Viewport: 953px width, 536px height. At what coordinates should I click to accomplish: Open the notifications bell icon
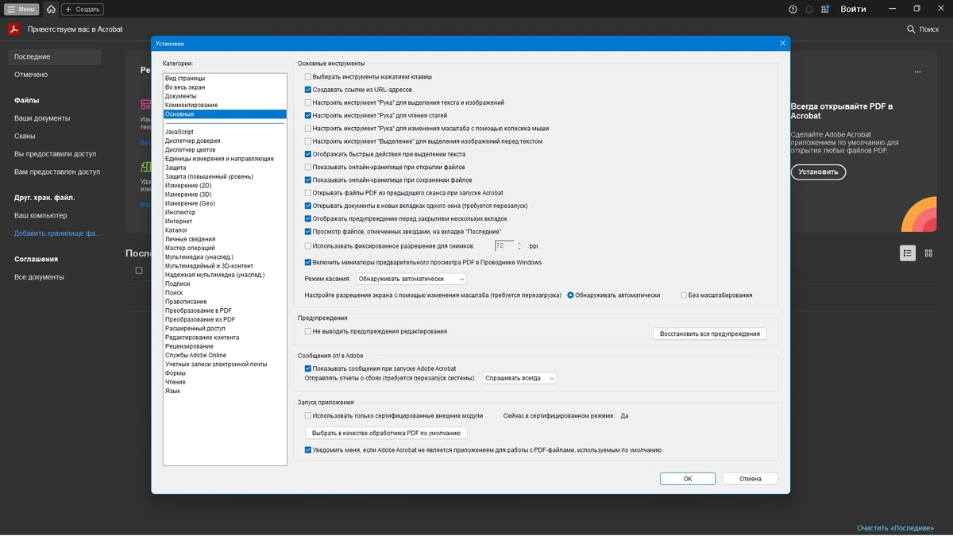point(809,9)
